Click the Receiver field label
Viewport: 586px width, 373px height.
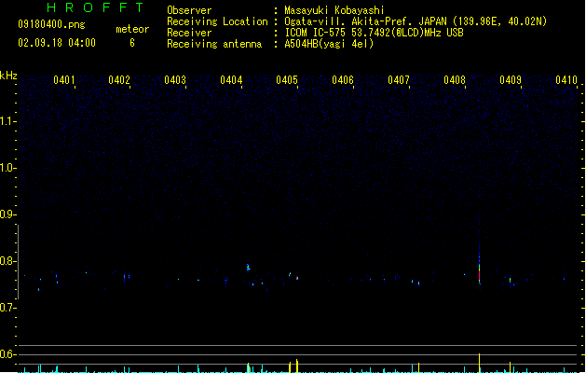[189, 33]
